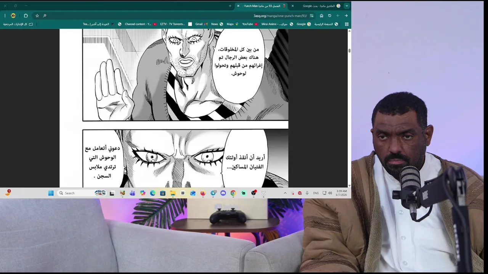The image size is (488, 274).
Task: Open the كل الإشارات المرجعية bookmarks folder
Action: click(x=18, y=24)
